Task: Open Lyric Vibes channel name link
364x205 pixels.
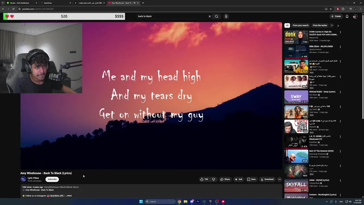Action: [x=33, y=178]
